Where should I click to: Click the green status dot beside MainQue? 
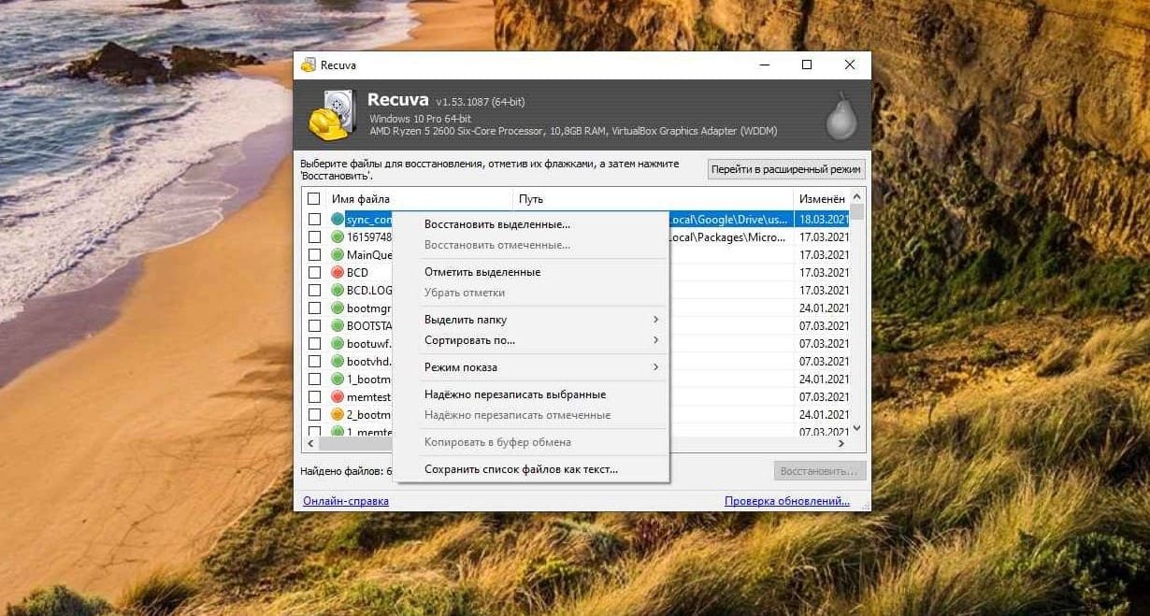338,254
